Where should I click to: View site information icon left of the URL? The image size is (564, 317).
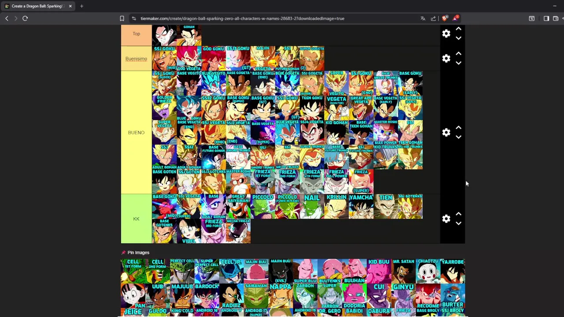tap(134, 18)
